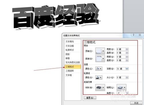Select the 3D 百度经验 WordArt text
The width and height of the screenshot is (144, 105).
point(56,17)
